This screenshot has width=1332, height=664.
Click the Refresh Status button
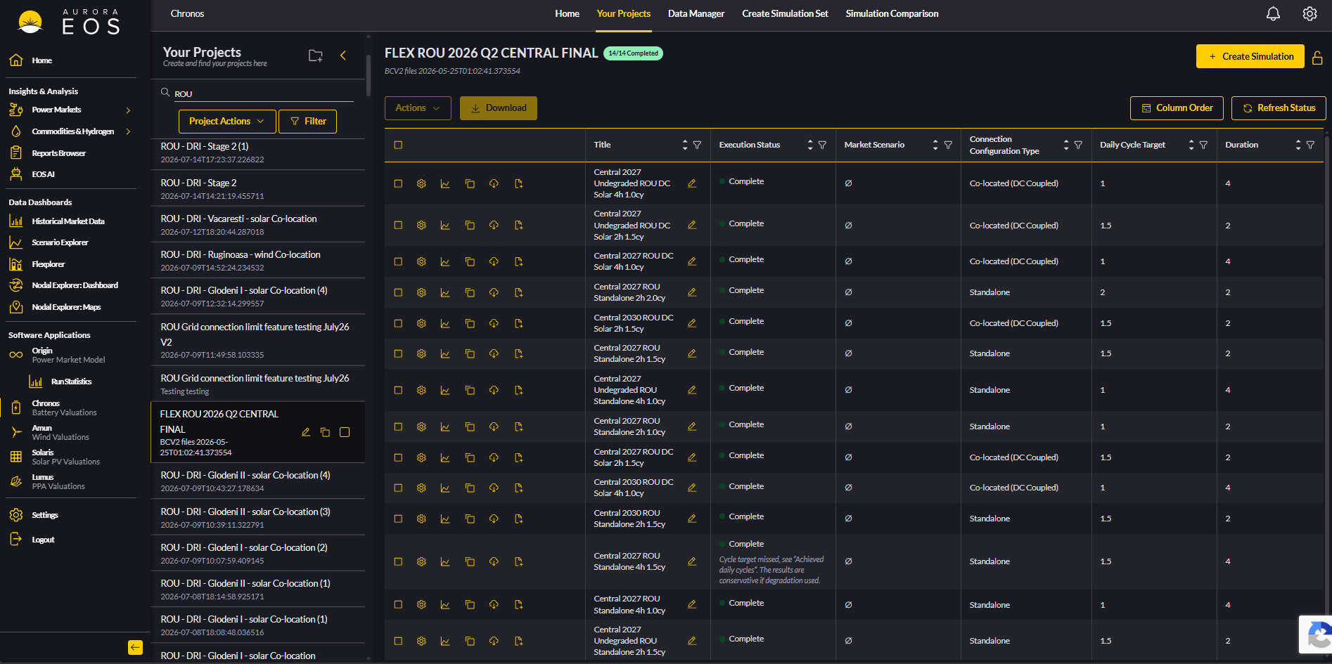1279,108
